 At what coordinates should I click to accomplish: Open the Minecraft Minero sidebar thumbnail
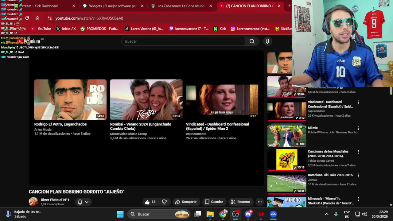tap(286, 201)
